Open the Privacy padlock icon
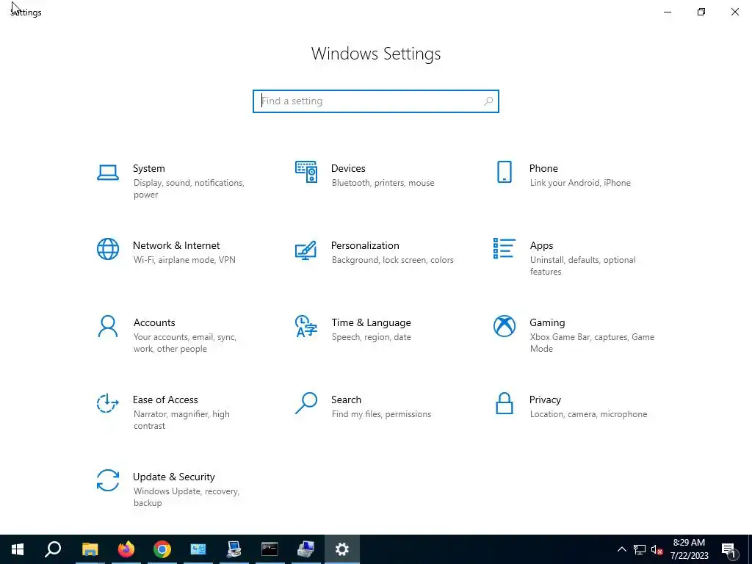Viewport: 752px width, 564px height. [x=504, y=403]
